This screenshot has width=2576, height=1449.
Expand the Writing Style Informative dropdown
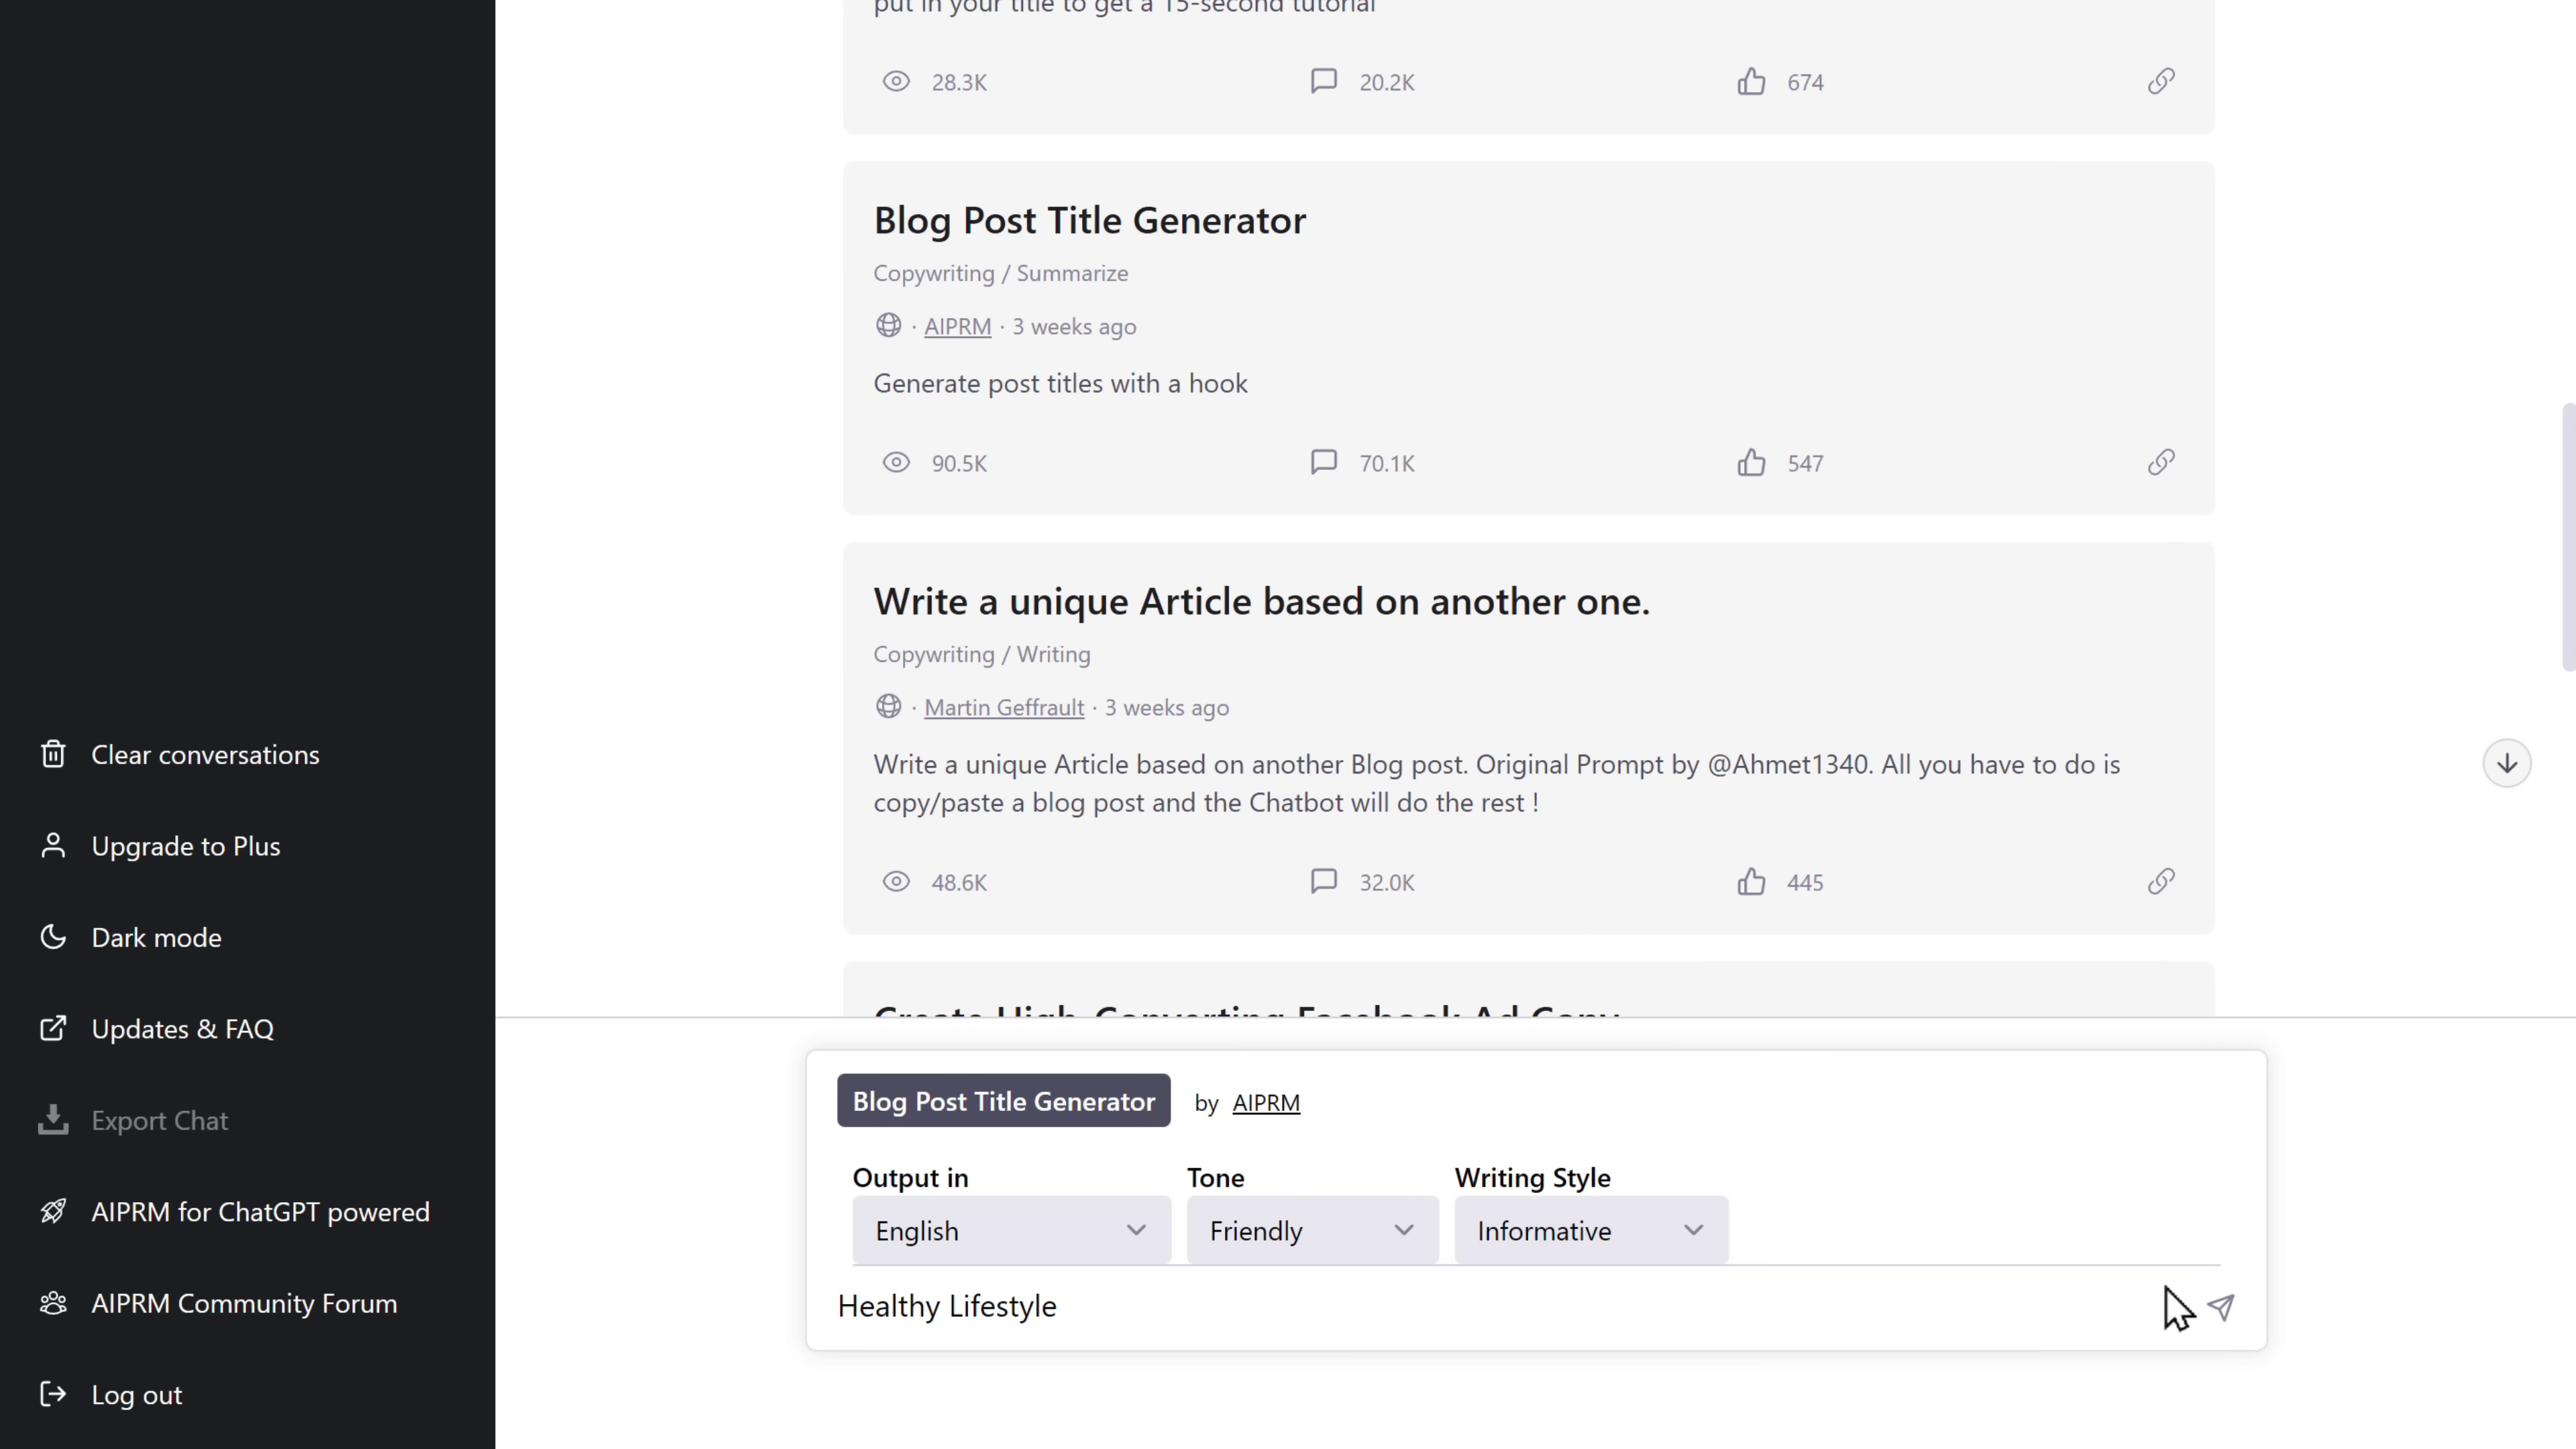coord(1590,1231)
